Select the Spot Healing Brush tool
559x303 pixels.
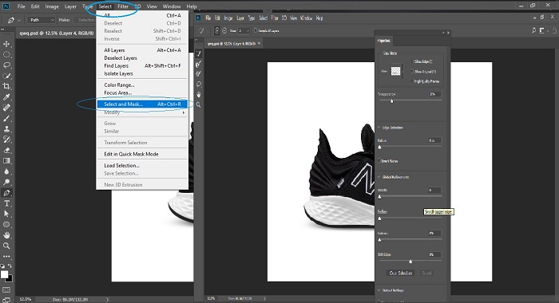tap(6, 108)
